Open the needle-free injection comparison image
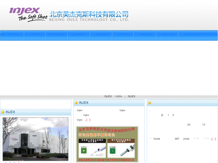This screenshot has width=218, height=163. 107,144
